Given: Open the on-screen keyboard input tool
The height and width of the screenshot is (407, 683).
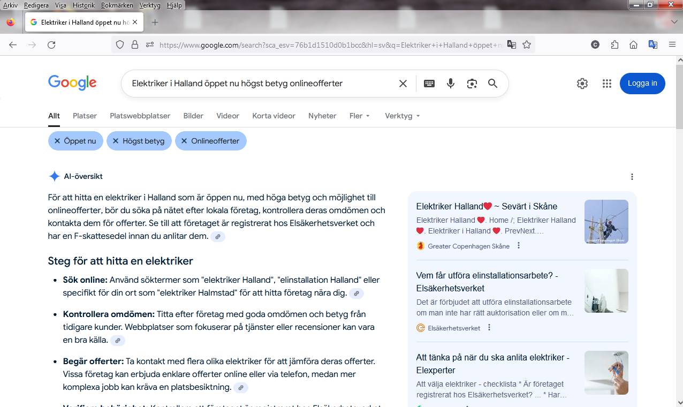Looking at the screenshot, I should [429, 84].
